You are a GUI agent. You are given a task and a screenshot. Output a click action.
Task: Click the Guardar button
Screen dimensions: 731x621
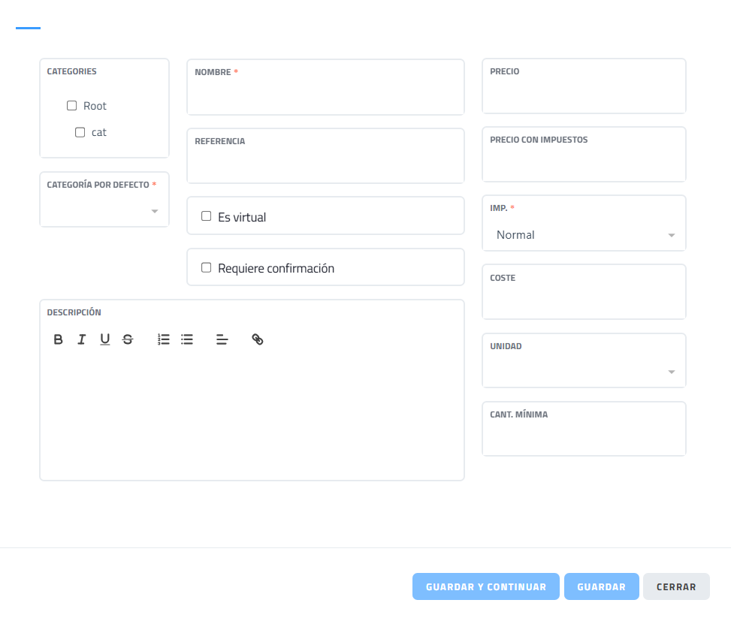pos(601,586)
